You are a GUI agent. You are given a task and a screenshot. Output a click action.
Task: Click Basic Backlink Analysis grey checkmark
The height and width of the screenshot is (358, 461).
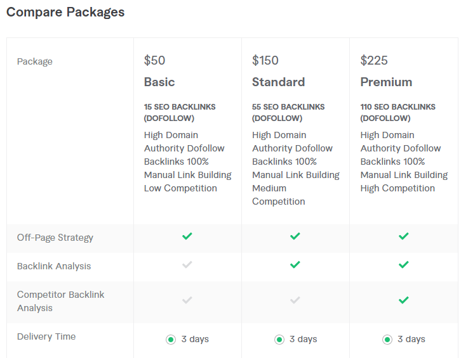click(x=187, y=265)
